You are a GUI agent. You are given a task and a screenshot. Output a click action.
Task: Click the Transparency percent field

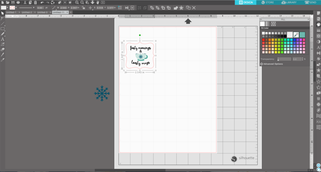tap(297, 59)
